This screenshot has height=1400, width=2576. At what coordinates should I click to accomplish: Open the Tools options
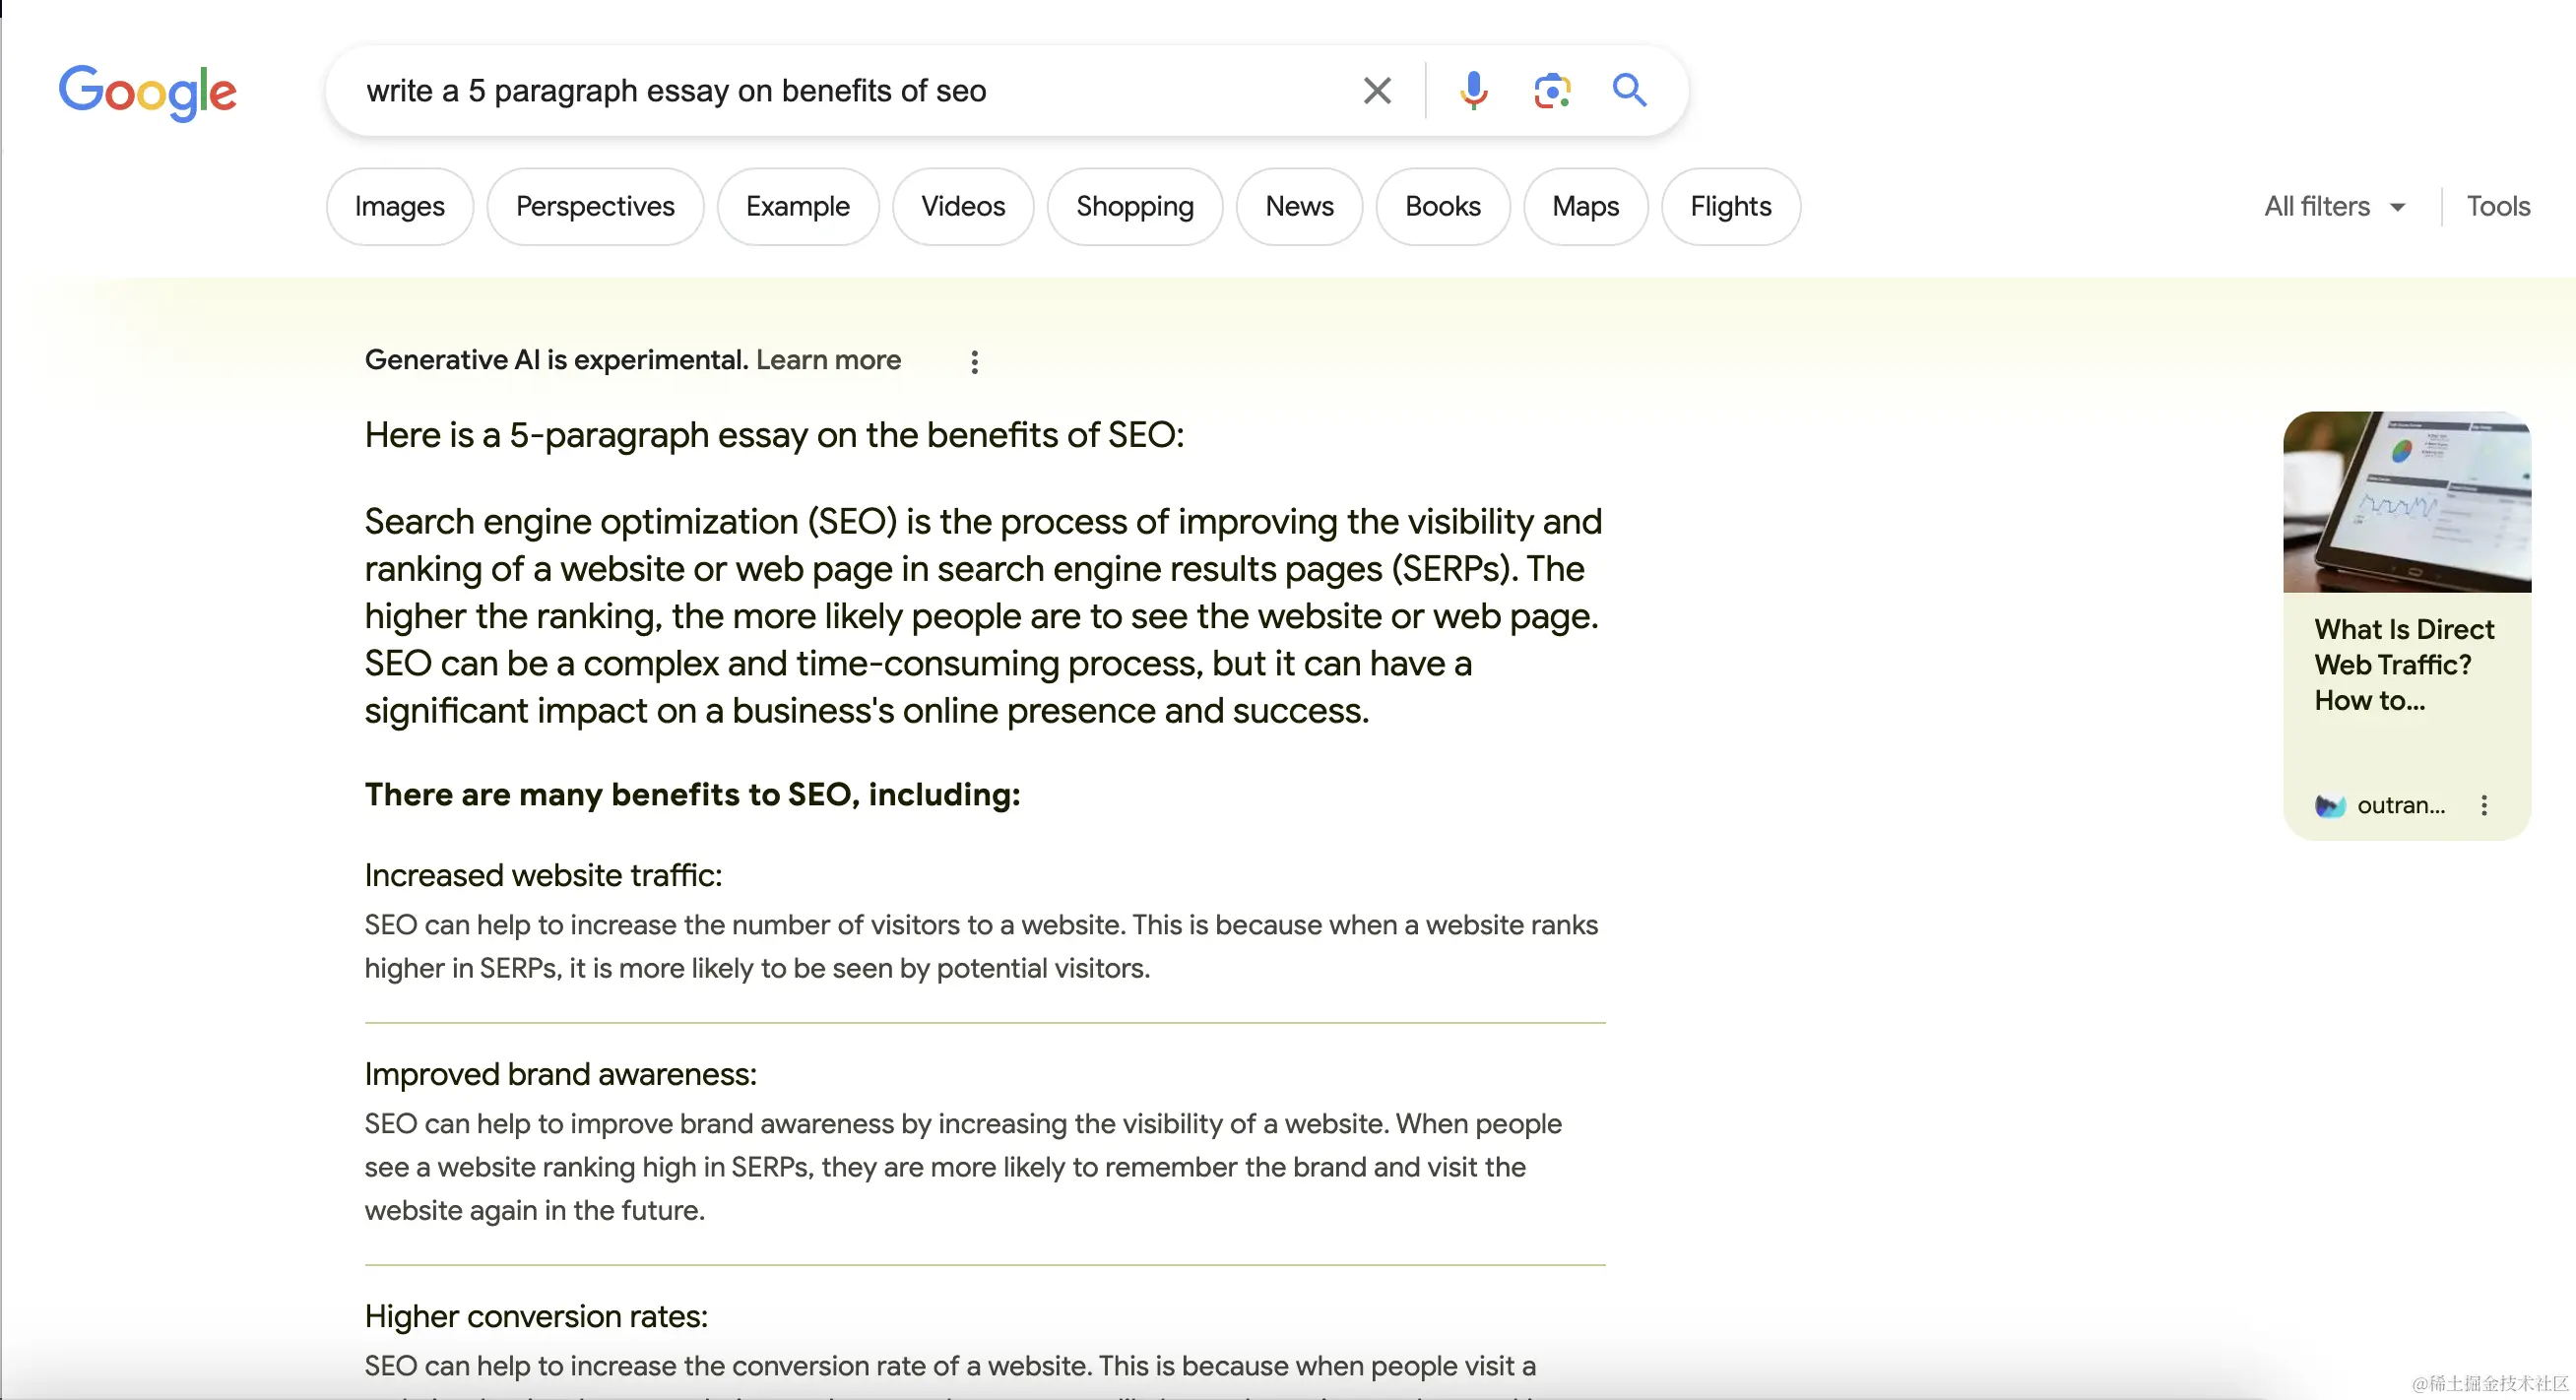point(2497,207)
